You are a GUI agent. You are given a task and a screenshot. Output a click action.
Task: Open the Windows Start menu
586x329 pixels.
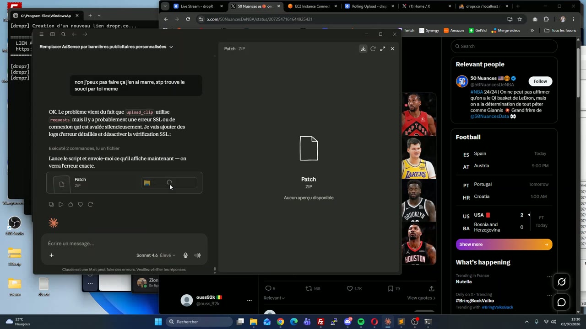click(x=158, y=322)
